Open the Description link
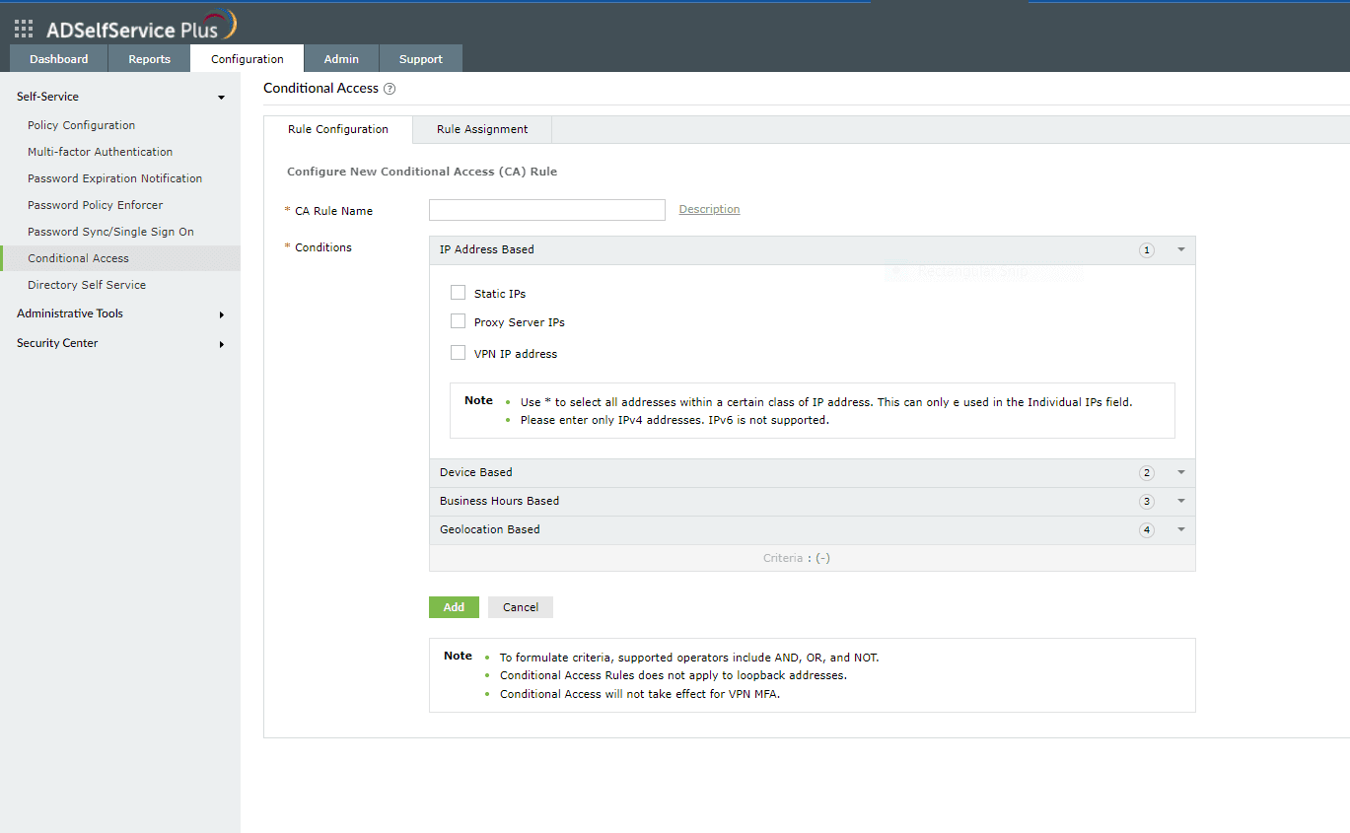Screen dimensions: 1350x833 point(709,209)
